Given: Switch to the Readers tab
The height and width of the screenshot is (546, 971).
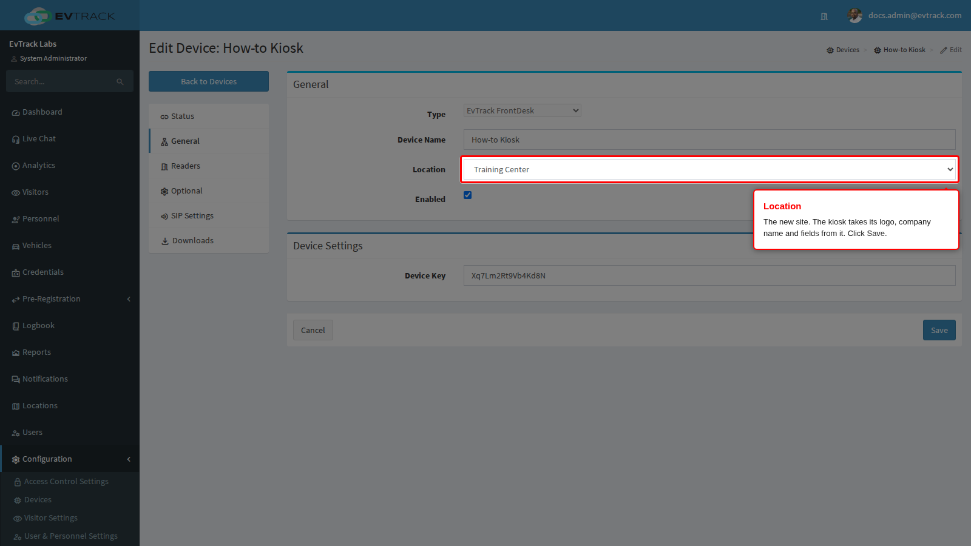Looking at the screenshot, I should [x=209, y=166].
